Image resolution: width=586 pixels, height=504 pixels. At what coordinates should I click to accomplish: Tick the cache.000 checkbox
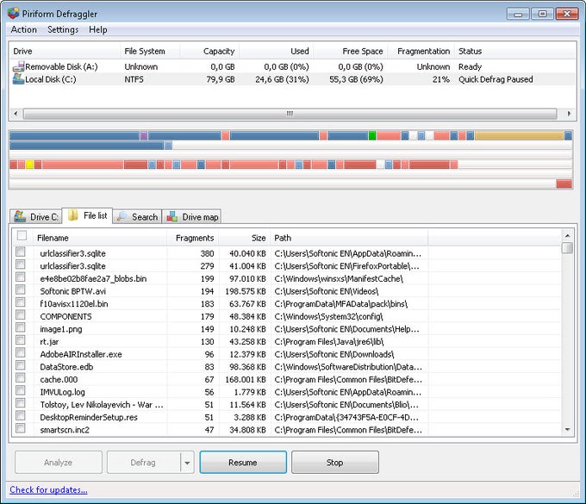pyautogui.click(x=21, y=377)
